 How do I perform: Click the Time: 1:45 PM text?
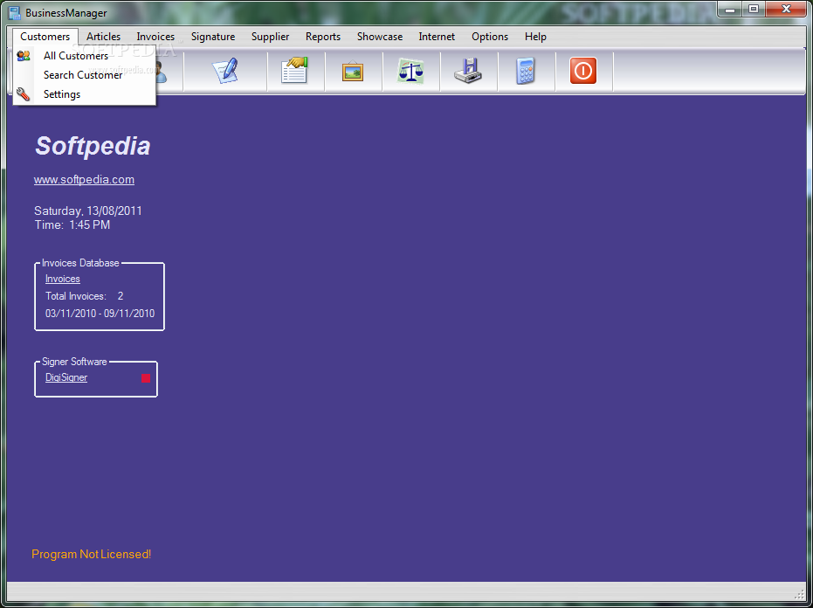72,225
